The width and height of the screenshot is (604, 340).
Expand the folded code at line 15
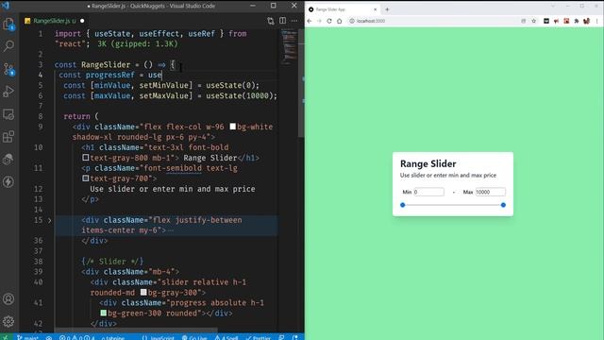point(49,220)
